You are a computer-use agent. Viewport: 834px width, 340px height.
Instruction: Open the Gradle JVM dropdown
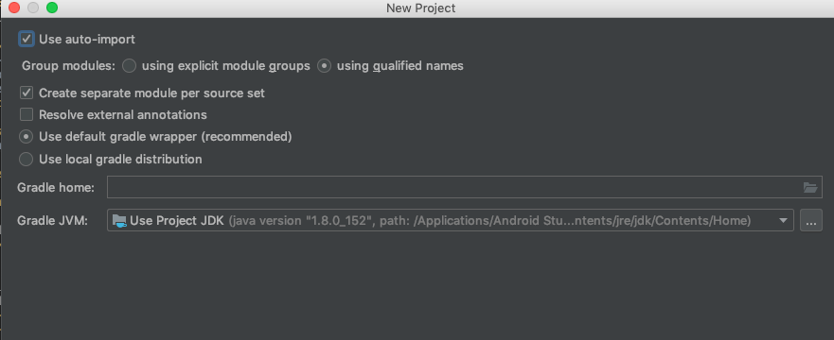[450, 221]
